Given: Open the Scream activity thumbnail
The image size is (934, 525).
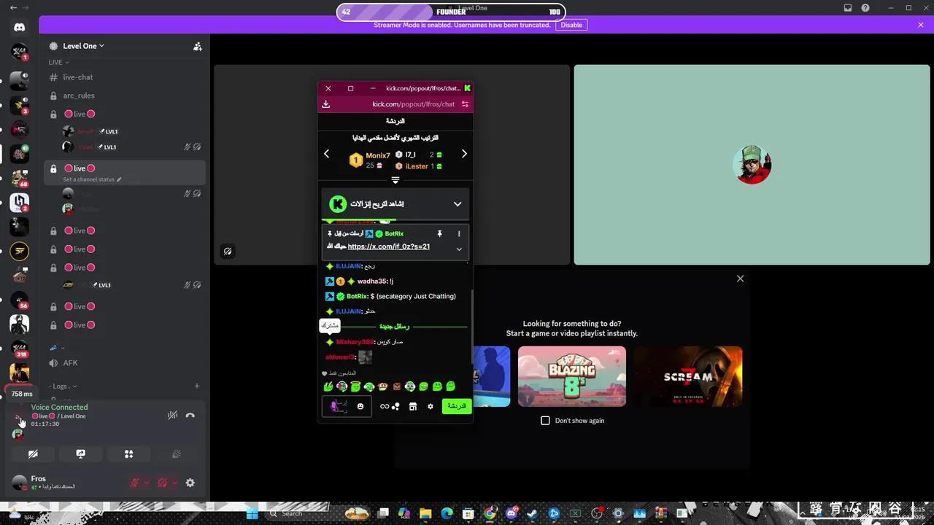Looking at the screenshot, I should tap(688, 376).
